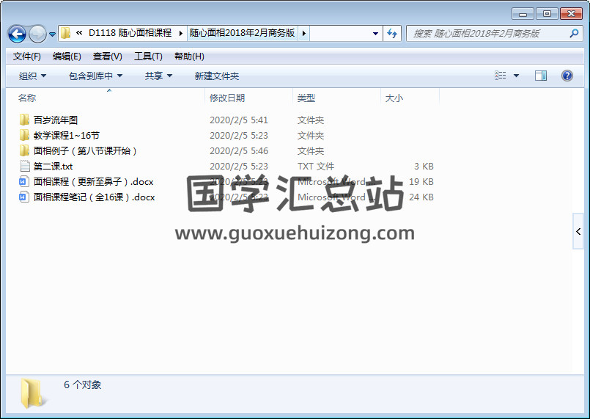Open address bar history dropdown arrow

375,34
